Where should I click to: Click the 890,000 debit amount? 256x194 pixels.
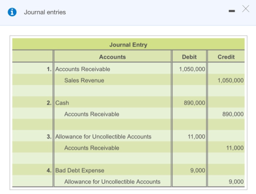click(x=194, y=103)
